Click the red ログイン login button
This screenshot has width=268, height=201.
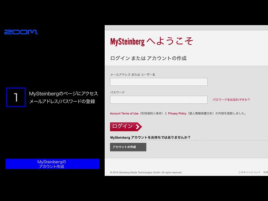tap(126, 126)
